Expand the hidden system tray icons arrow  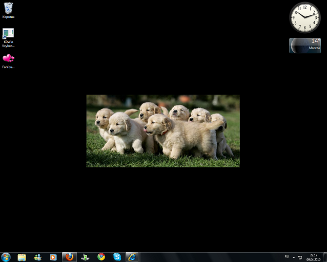point(294,257)
